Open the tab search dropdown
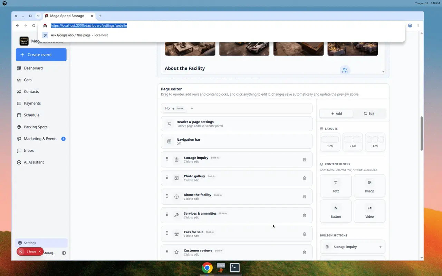Image resolution: width=442 pixels, height=276 pixels. pos(38,16)
